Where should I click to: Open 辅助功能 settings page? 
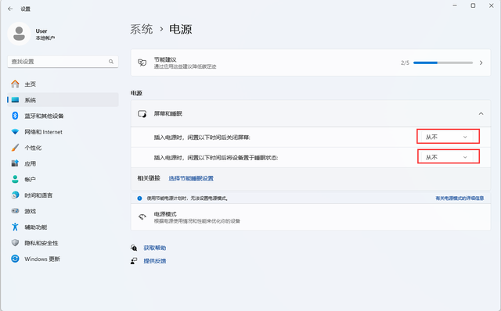click(x=63, y=227)
